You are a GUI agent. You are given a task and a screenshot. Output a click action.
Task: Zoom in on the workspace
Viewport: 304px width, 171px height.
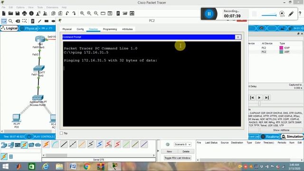tap(82, 13)
